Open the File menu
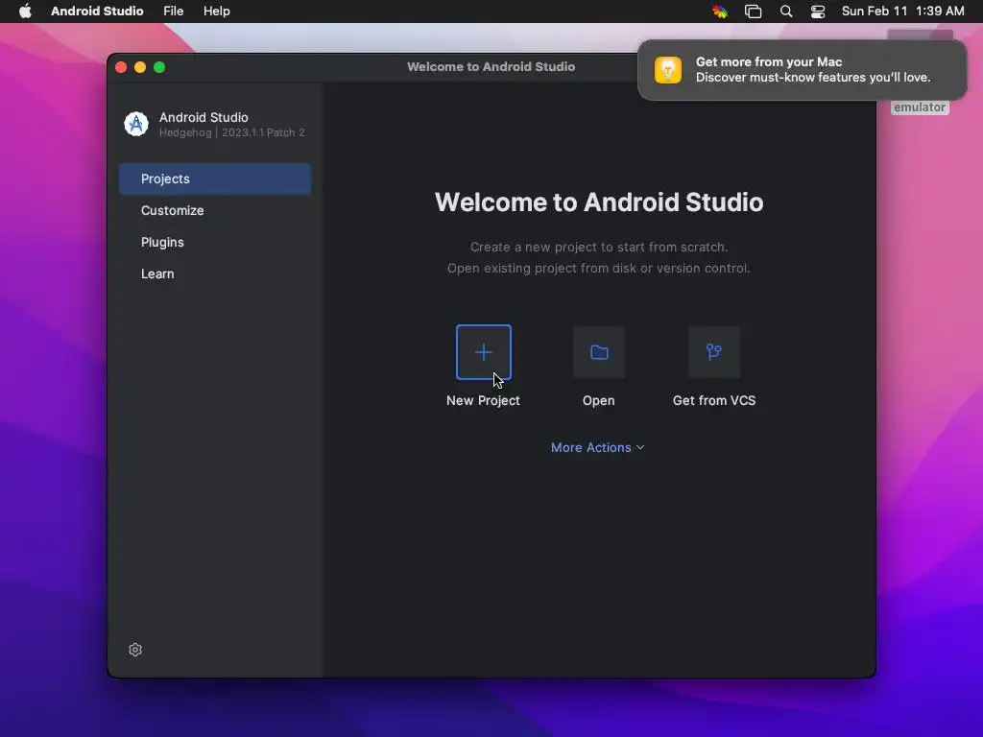The image size is (983, 737). [x=173, y=12]
